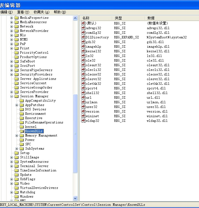Click the comdlg32 string value icon
Viewport: 199px width, 208px height.
click(83, 32)
